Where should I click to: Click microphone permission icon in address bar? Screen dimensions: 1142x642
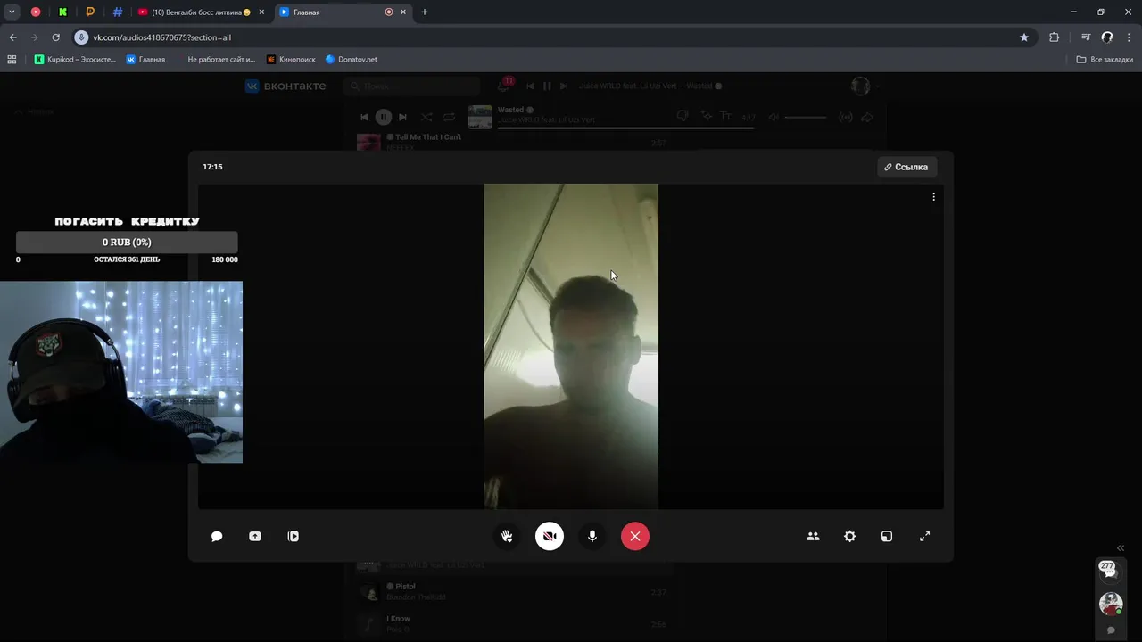81,37
